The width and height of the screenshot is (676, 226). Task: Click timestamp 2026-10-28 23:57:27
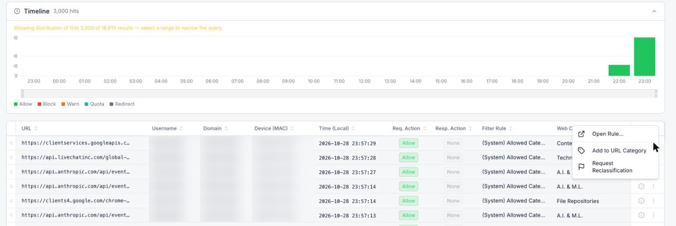pos(347,172)
